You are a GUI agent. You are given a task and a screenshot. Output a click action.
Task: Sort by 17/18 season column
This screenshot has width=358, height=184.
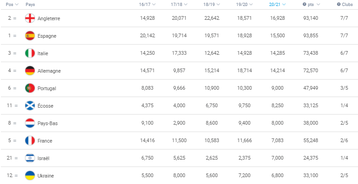point(179,4)
